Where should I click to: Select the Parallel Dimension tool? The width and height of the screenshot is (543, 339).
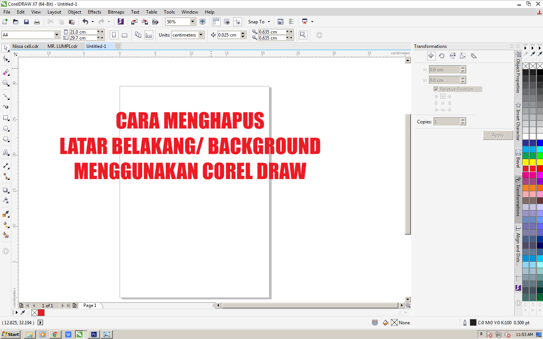pos(6,166)
